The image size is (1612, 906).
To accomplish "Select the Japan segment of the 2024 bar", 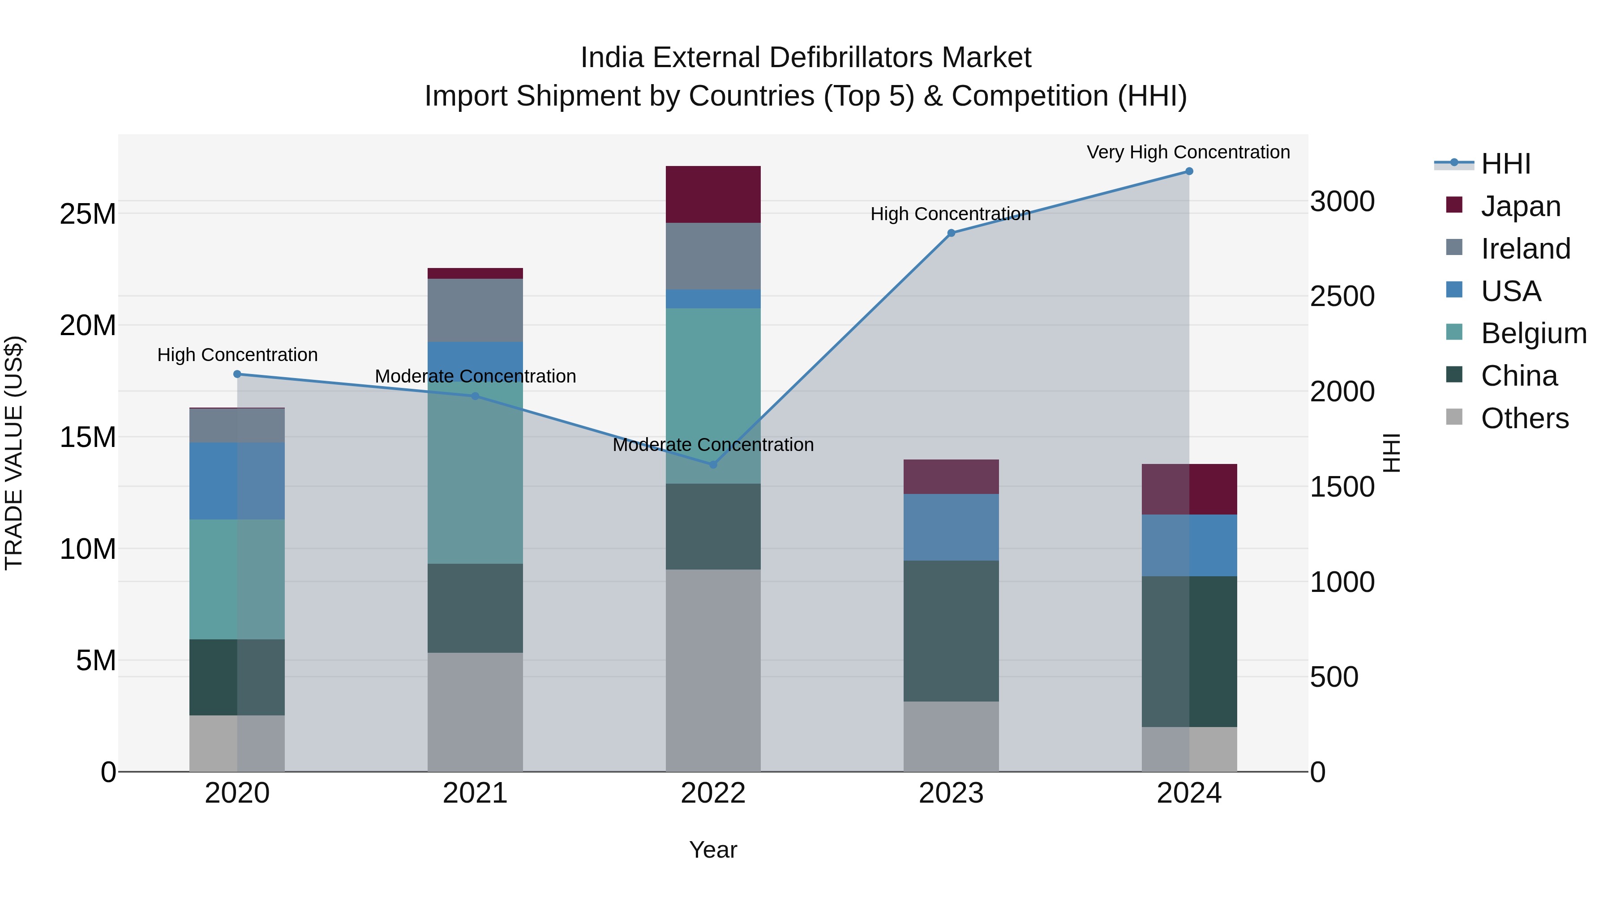I will (1189, 489).
